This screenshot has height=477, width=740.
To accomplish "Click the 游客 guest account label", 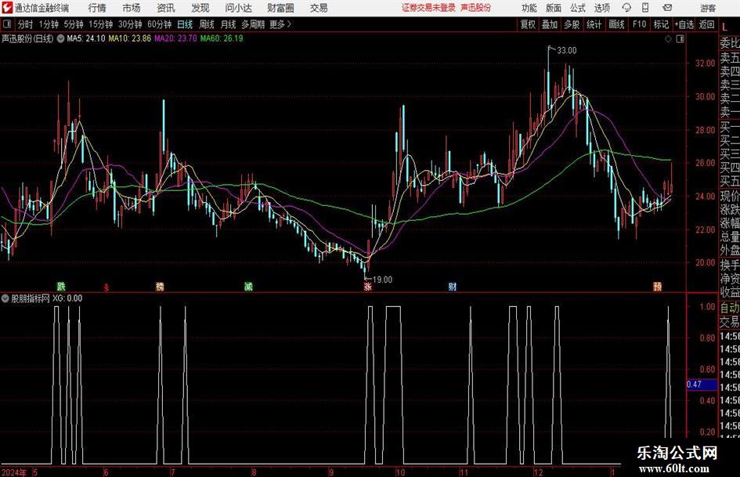I will (708, 8).
